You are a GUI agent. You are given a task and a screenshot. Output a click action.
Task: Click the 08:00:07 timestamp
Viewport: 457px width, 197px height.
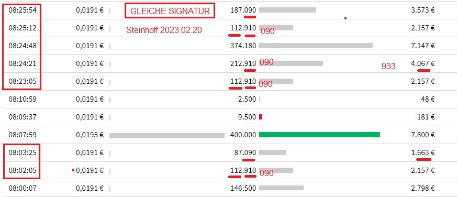pyautogui.click(x=23, y=188)
